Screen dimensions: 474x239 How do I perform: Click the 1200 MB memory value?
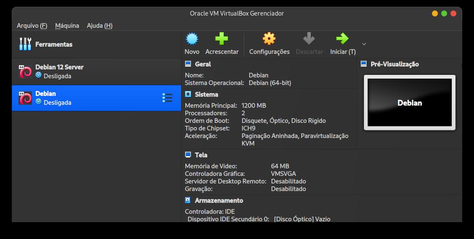pos(254,106)
